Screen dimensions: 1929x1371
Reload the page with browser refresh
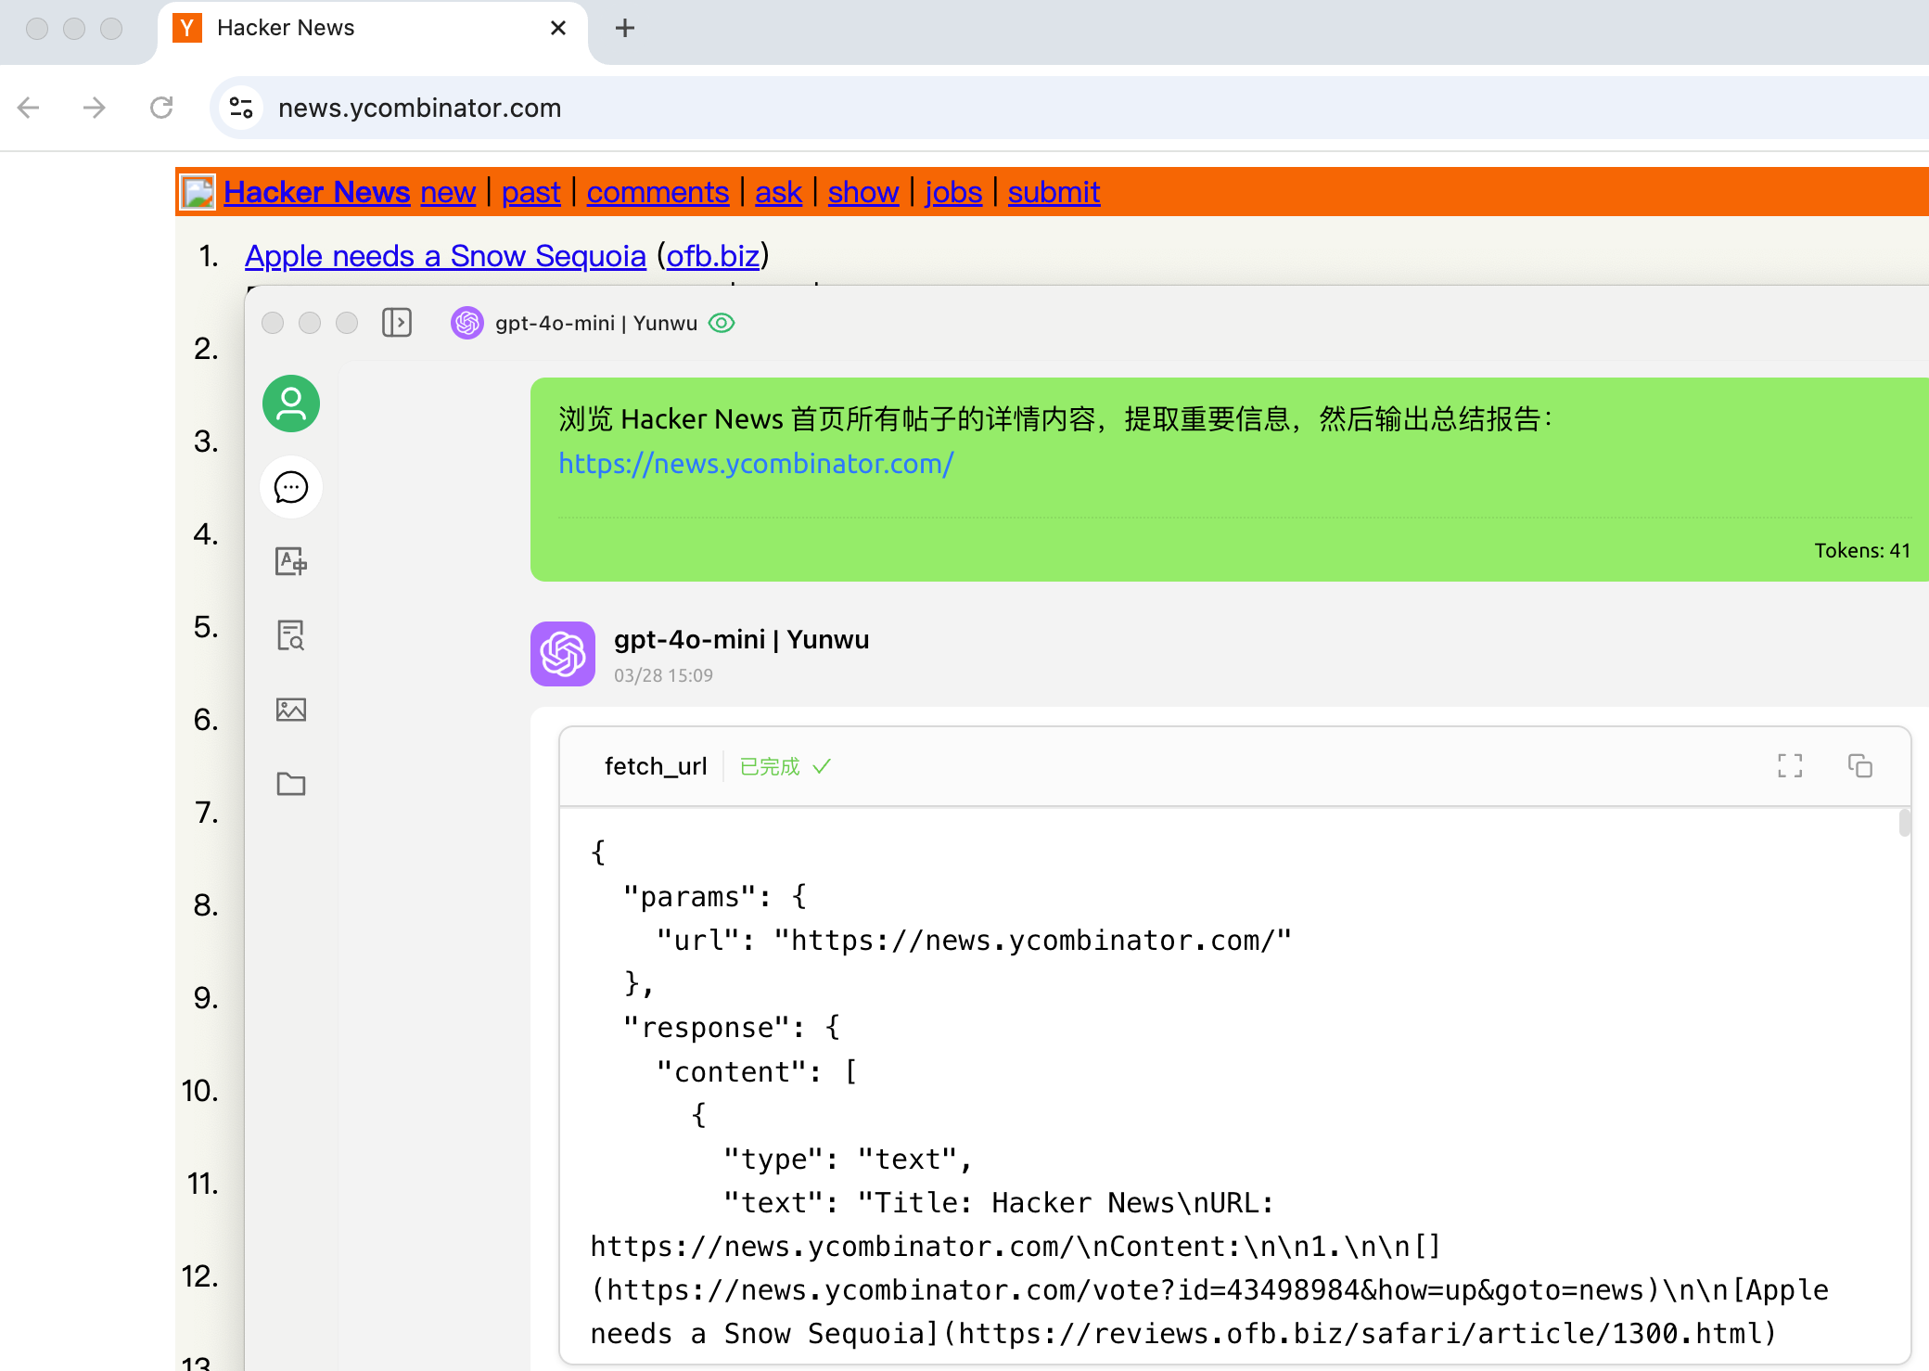coord(161,108)
